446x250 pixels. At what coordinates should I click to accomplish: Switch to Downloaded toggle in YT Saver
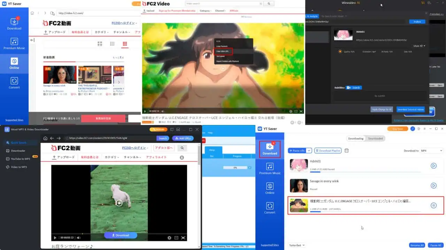376,139
